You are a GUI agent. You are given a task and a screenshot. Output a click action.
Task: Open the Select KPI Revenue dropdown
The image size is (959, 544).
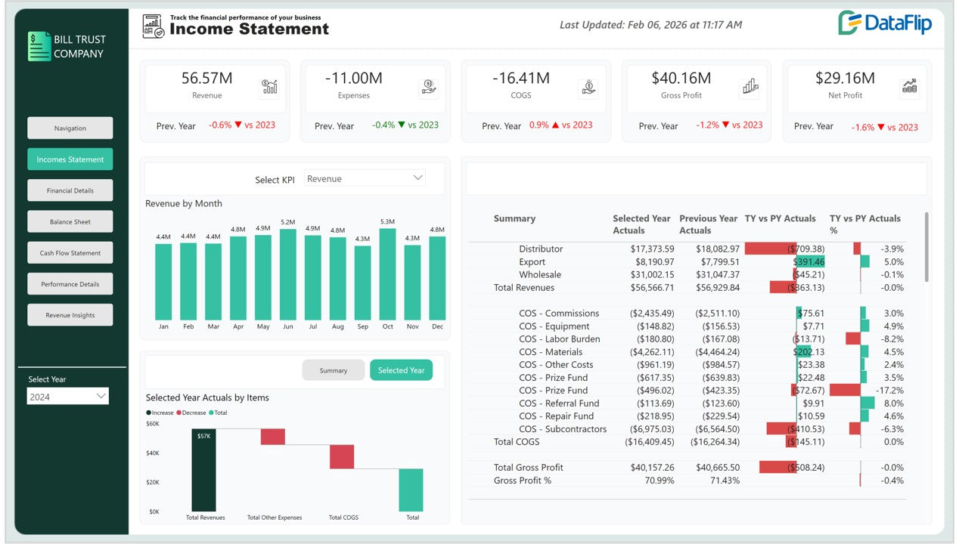click(x=365, y=178)
